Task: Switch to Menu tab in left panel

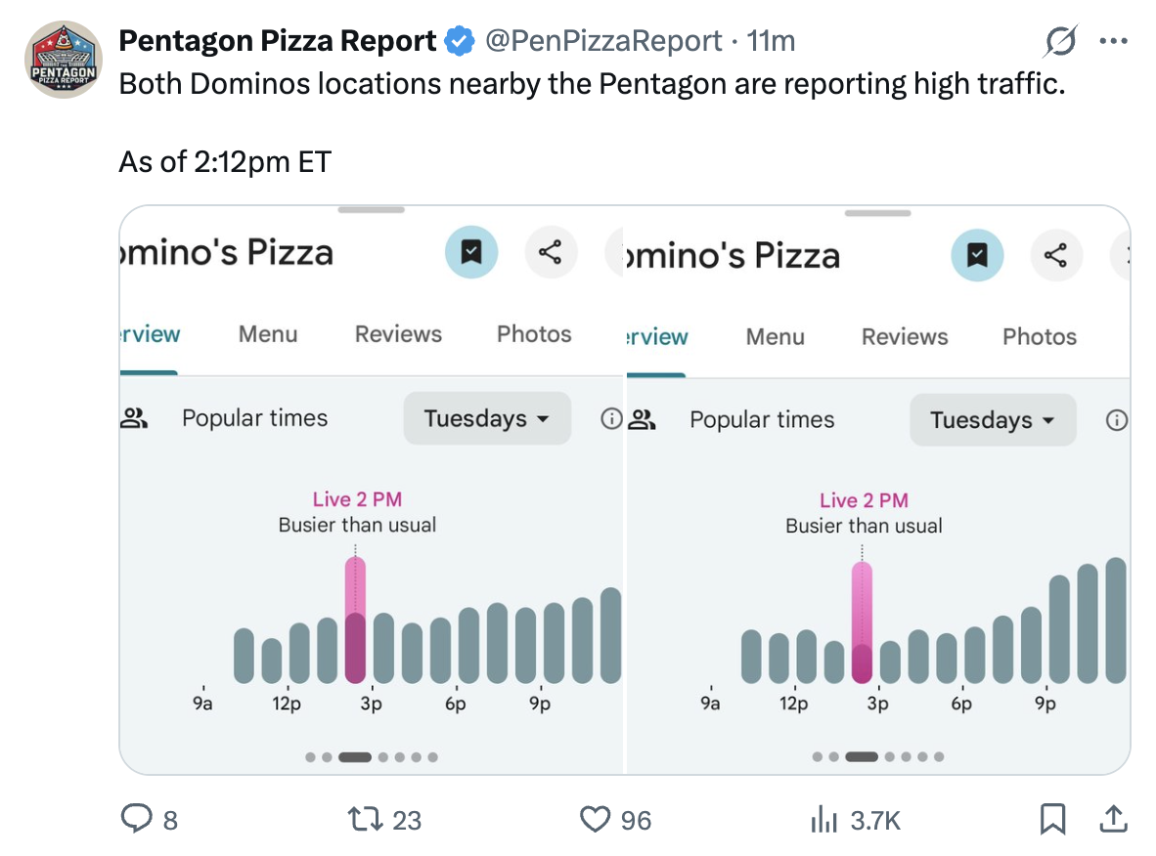Action: click(x=268, y=334)
